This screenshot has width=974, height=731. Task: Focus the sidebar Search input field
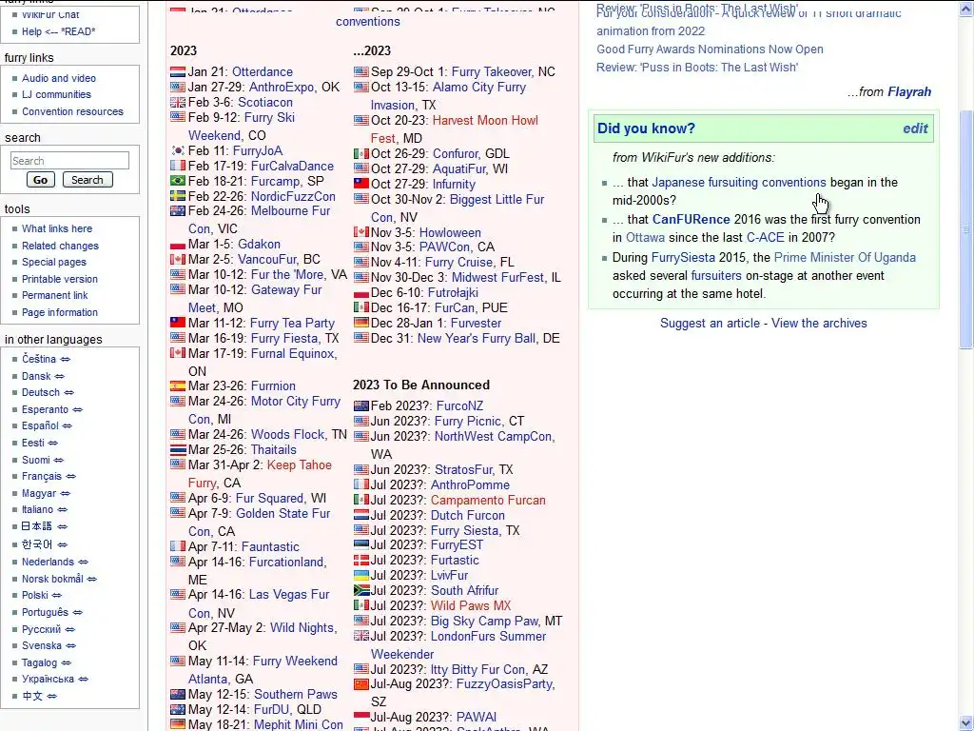69,160
